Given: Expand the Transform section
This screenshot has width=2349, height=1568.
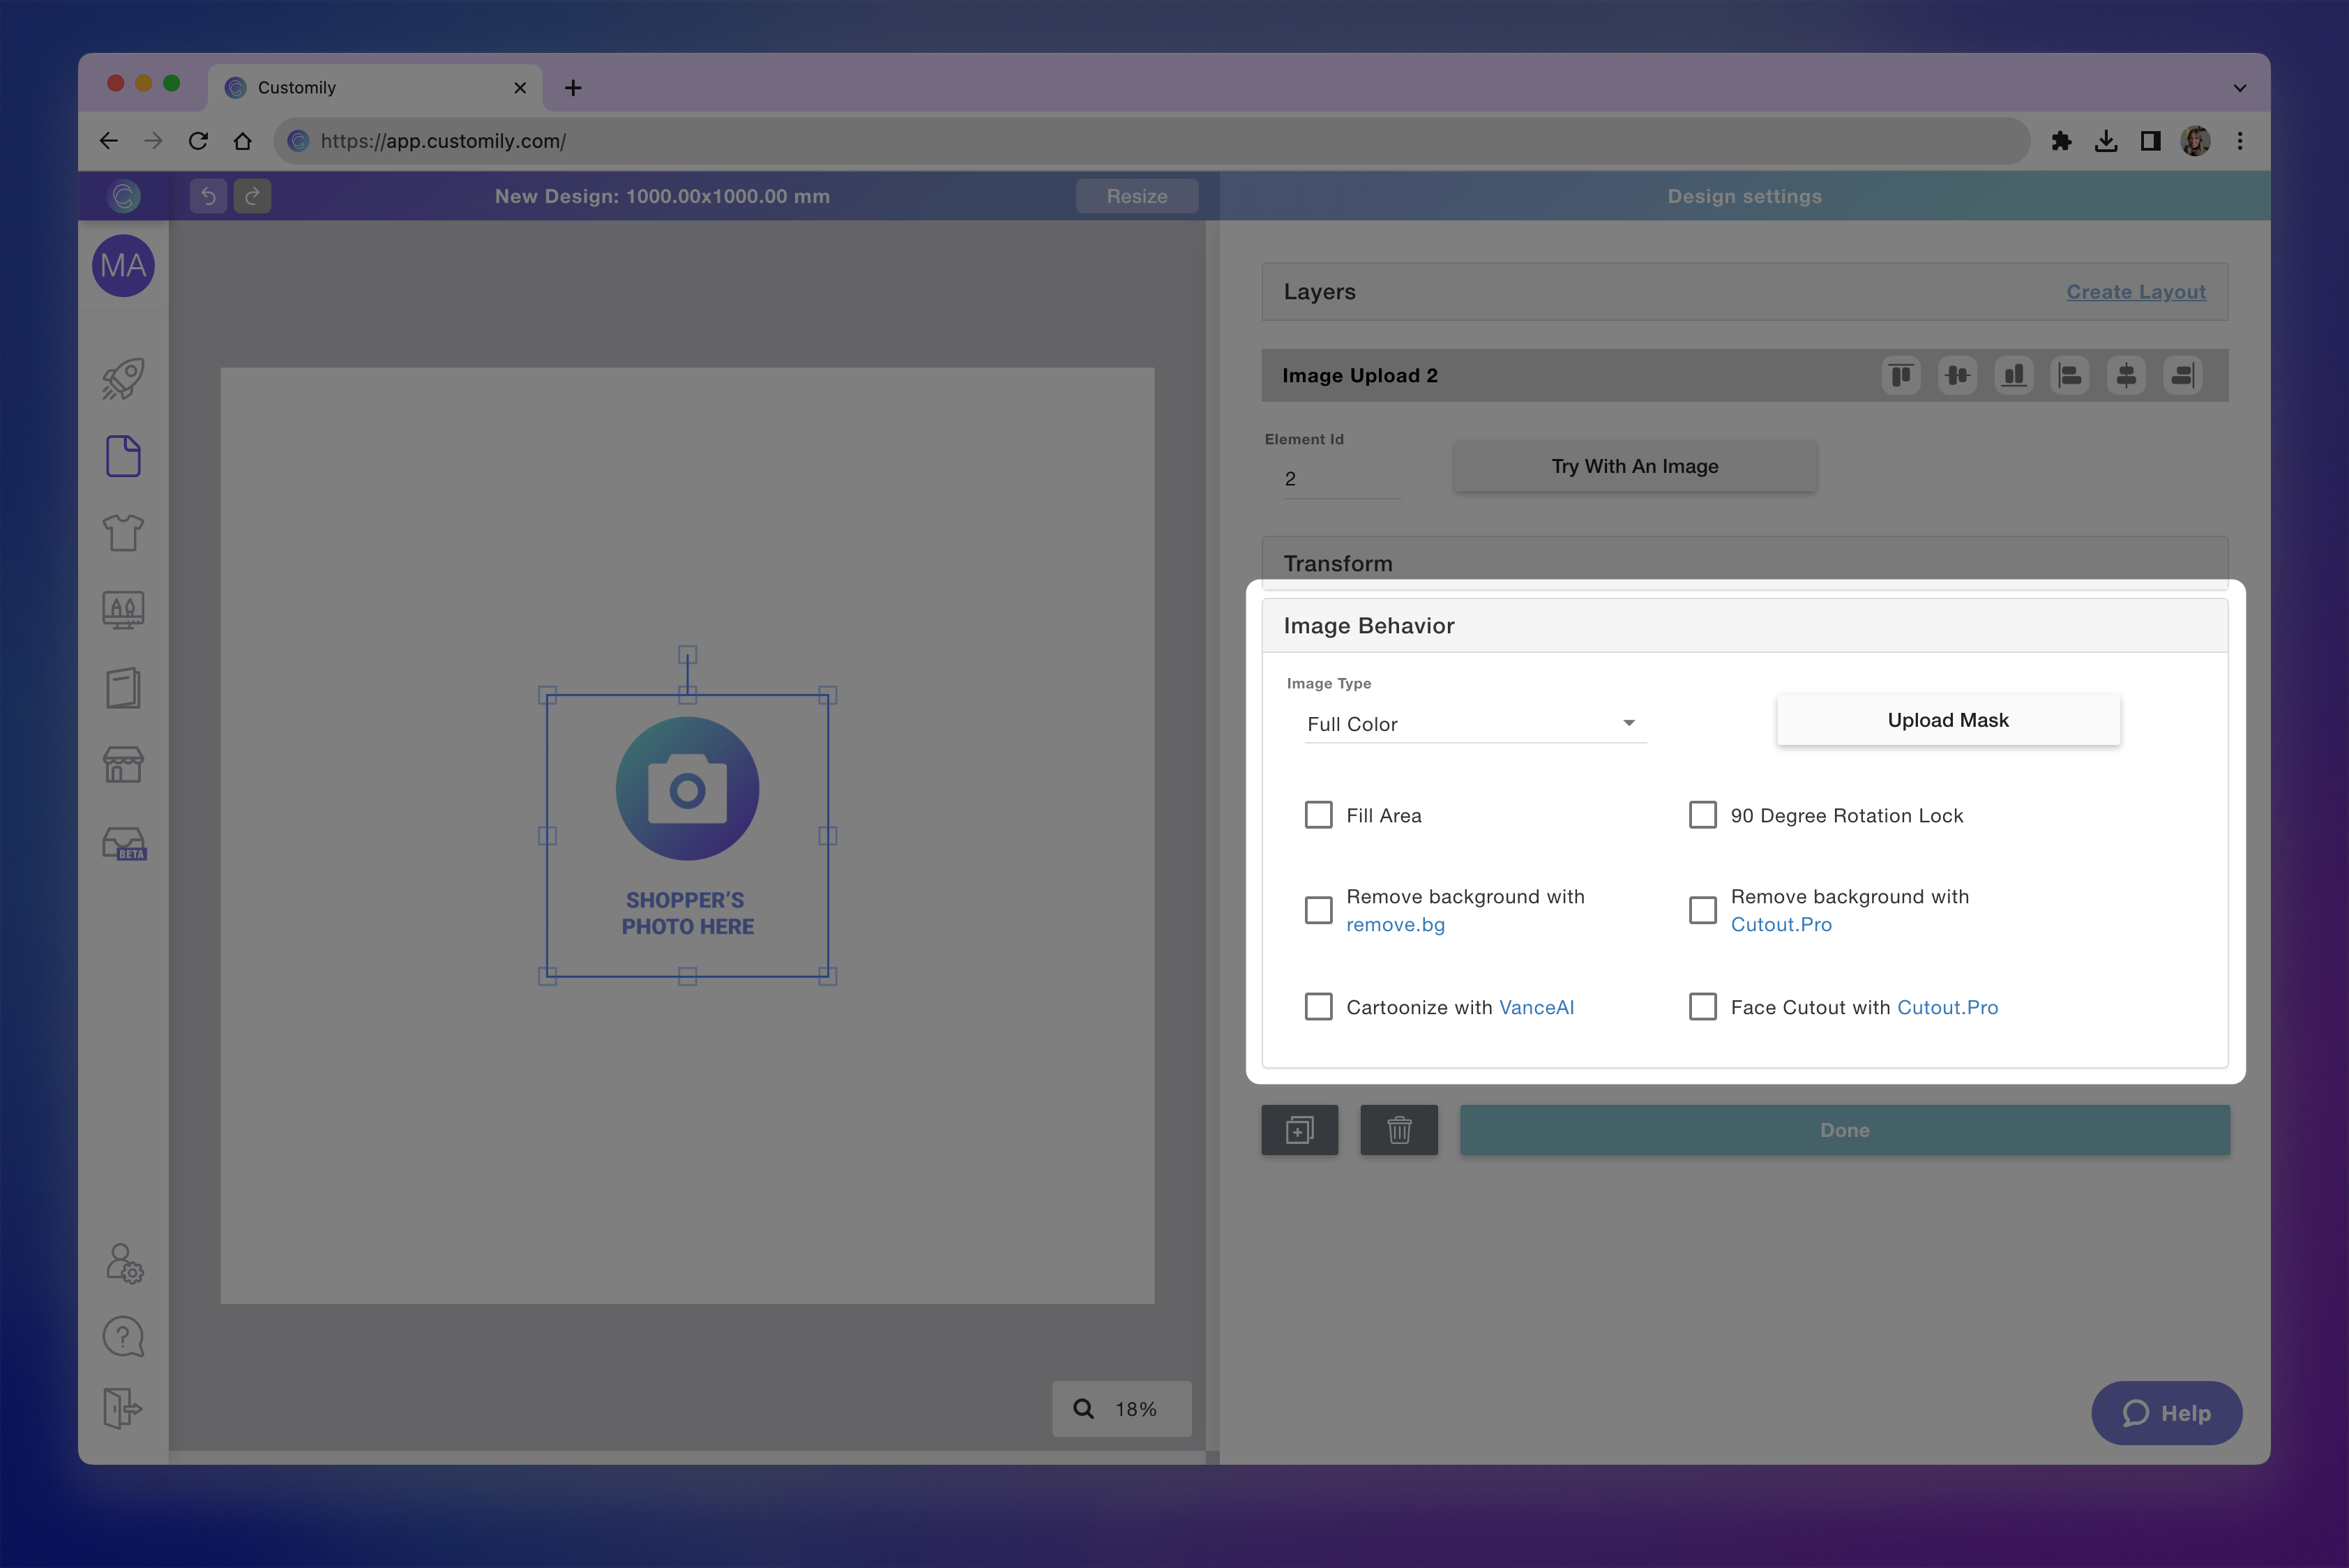Looking at the screenshot, I should [1744, 563].
